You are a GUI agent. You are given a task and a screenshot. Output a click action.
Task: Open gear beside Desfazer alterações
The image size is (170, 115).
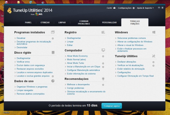point(153,62)
